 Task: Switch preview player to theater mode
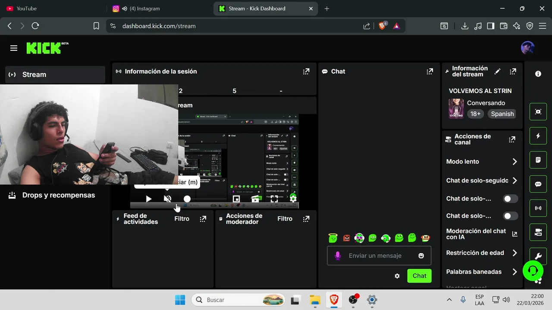(255, 199)
